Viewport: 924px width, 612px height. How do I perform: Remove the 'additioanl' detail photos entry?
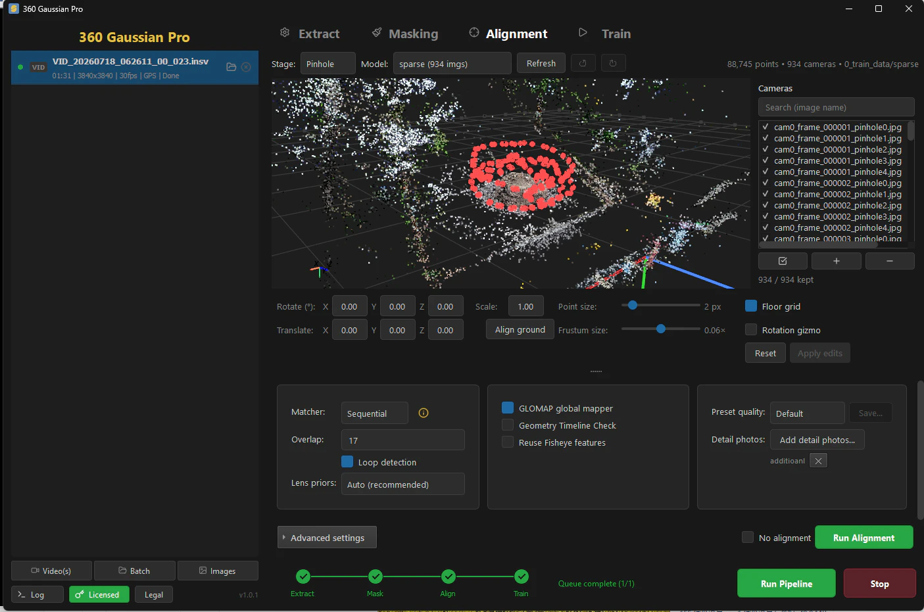tap(818, 461)
